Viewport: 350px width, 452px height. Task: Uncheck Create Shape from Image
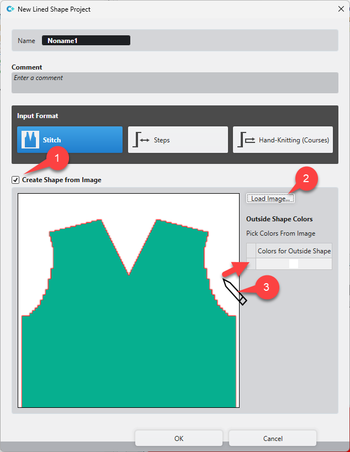(x=16, y=180)
